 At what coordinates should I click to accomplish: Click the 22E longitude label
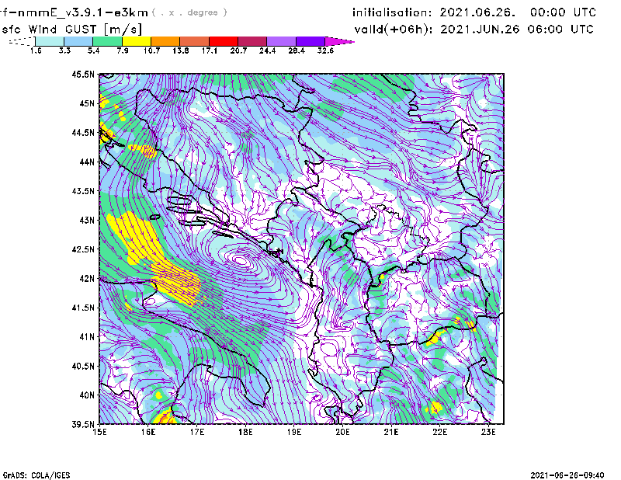pos(439,432)
